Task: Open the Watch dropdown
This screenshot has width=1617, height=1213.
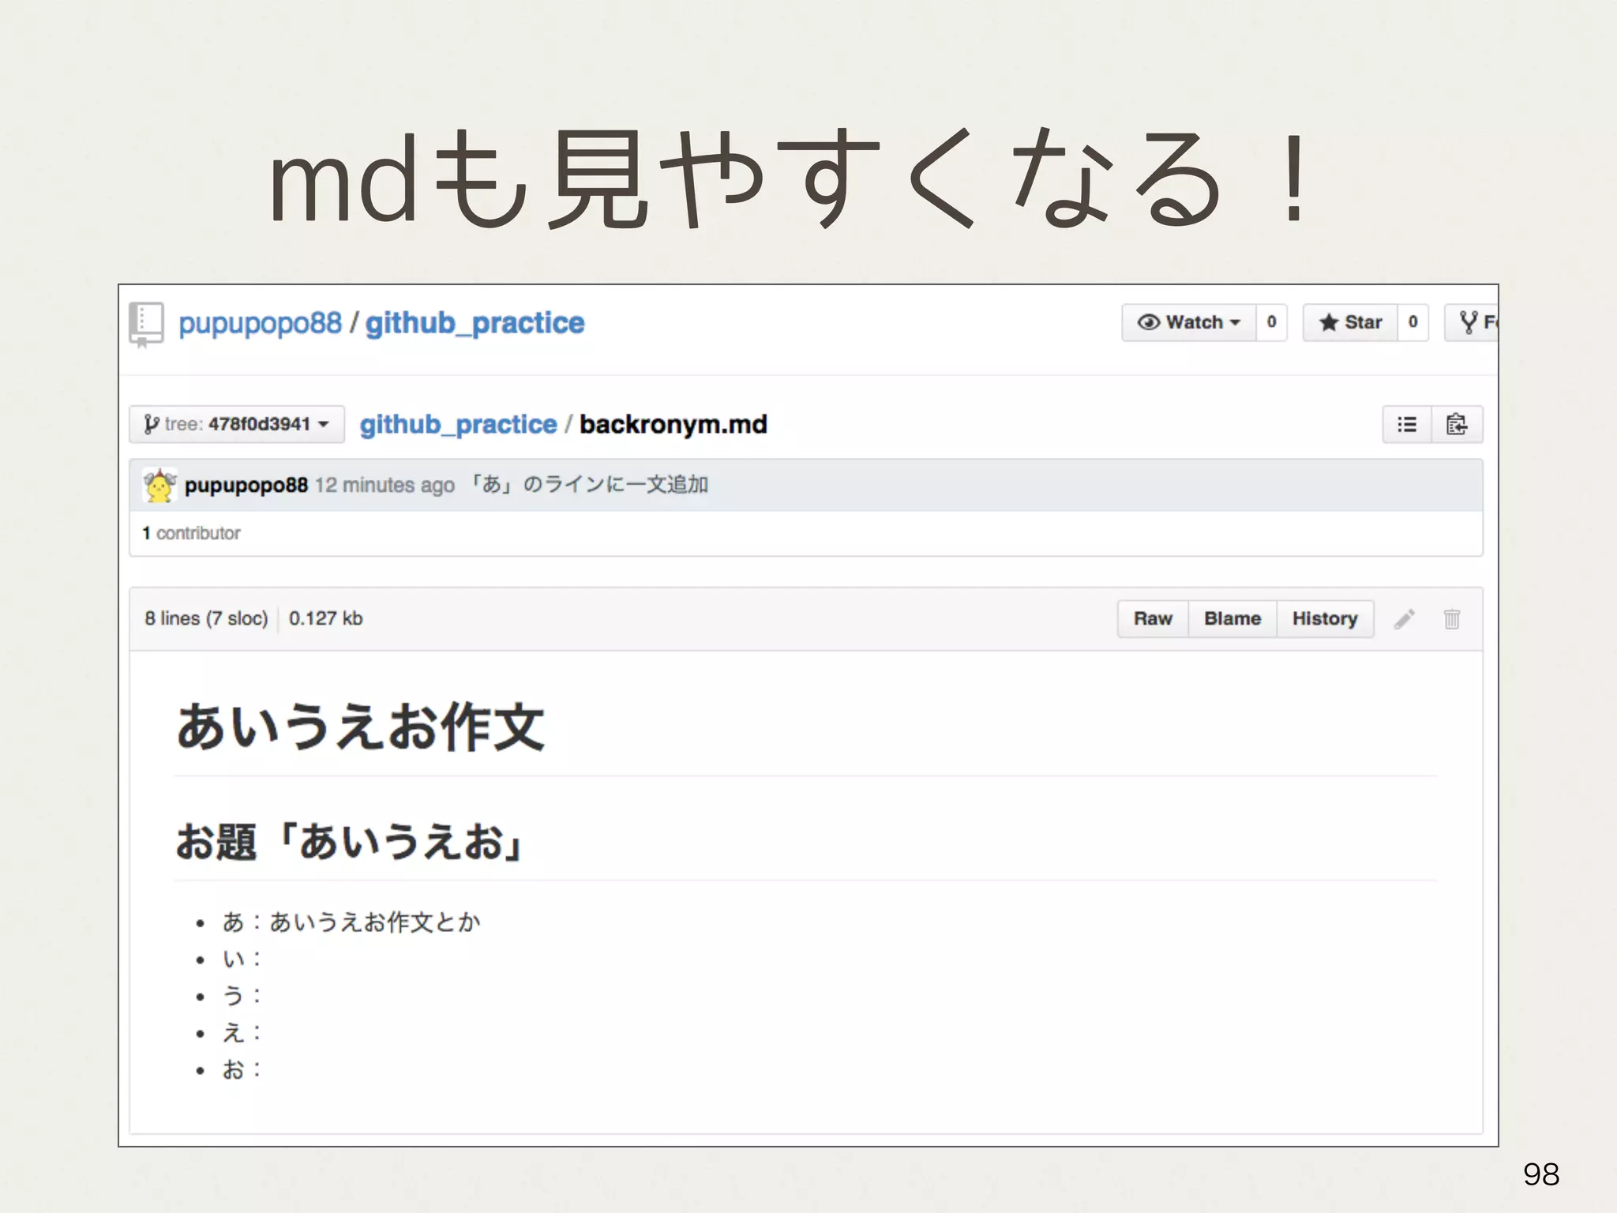Action: coord(1189,322)
